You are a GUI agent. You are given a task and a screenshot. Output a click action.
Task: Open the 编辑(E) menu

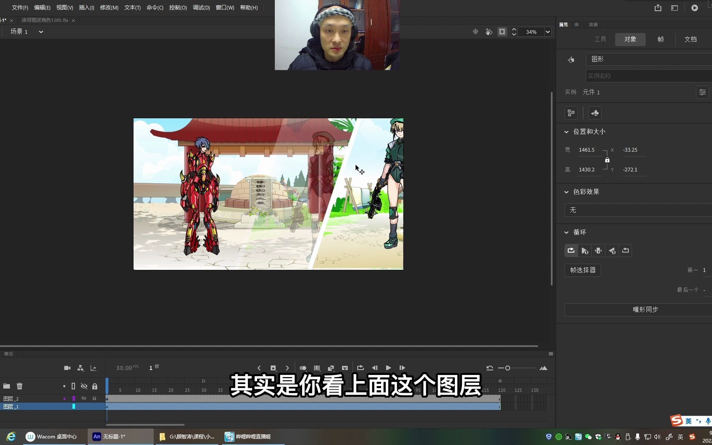coord(42,7)
